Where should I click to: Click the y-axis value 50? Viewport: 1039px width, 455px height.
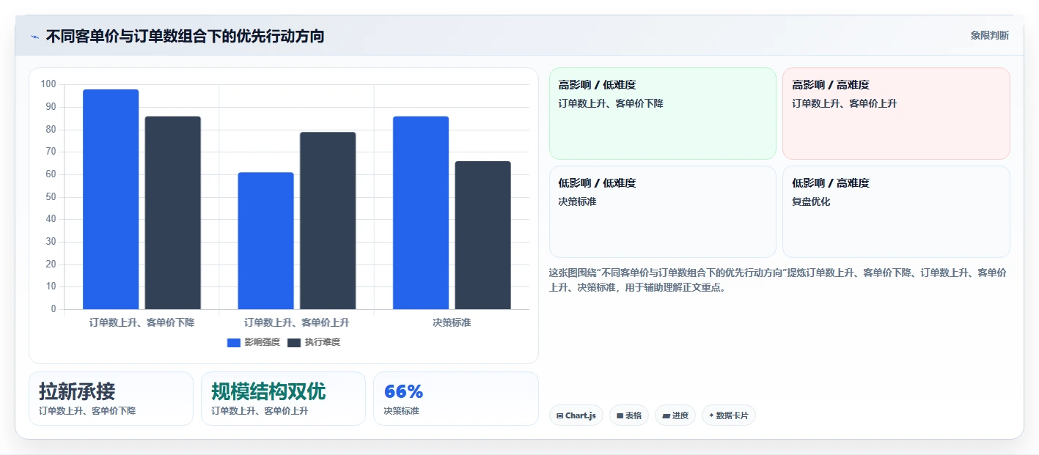click(x=51, y=197)
